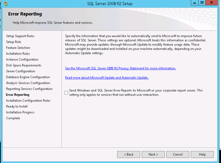Select the Instance Configuration step
The image size is (221, 163).
[x=22, y=60]
